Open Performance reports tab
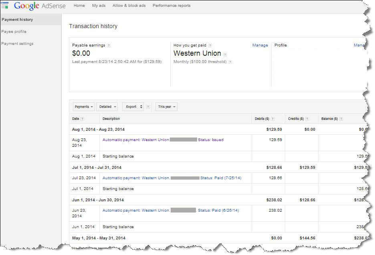The image size is (375, 255). pyautogui.click(x=171, y=6)
